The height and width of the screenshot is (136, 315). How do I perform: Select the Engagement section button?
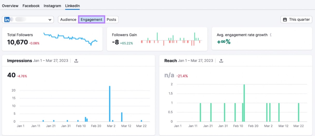91,20
